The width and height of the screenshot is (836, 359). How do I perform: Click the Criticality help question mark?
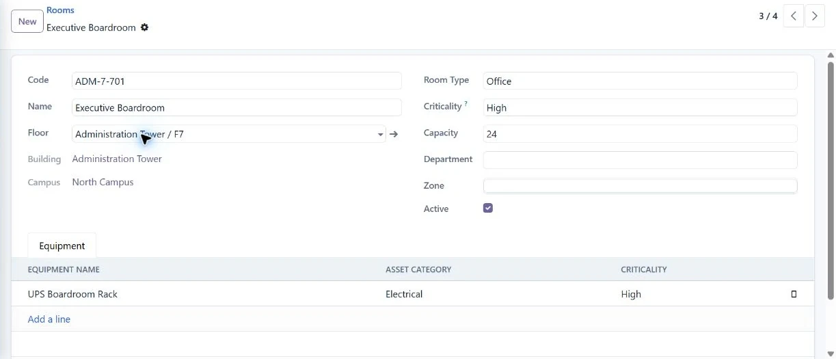coord(466,103)
